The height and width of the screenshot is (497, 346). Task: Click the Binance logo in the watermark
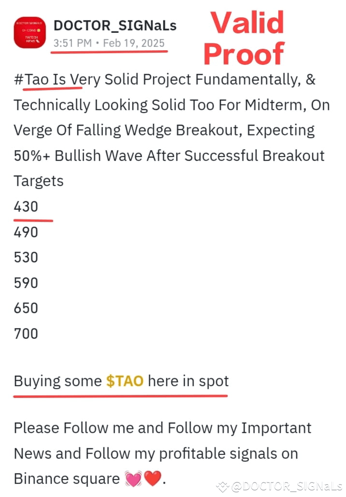pos(222,486)
